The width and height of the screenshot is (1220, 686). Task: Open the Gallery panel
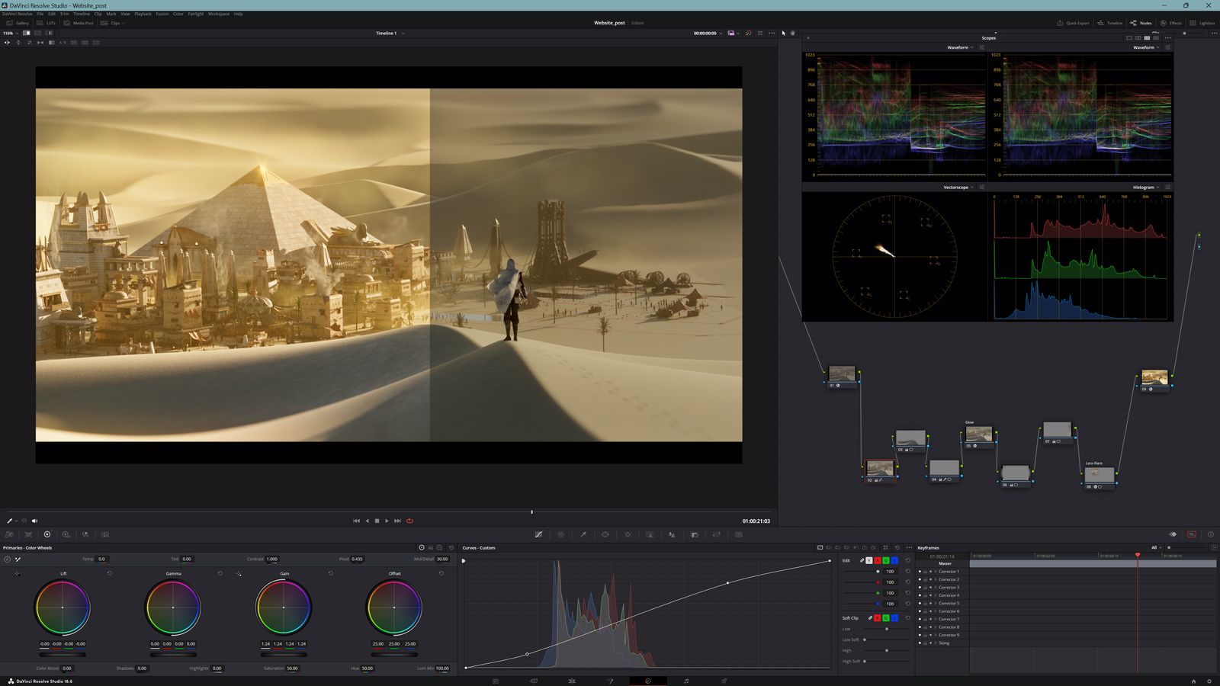(17, 23)
